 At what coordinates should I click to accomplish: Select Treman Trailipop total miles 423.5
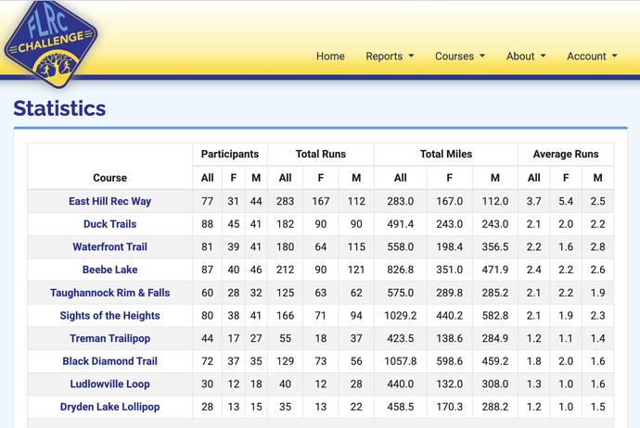click(401, 338)
